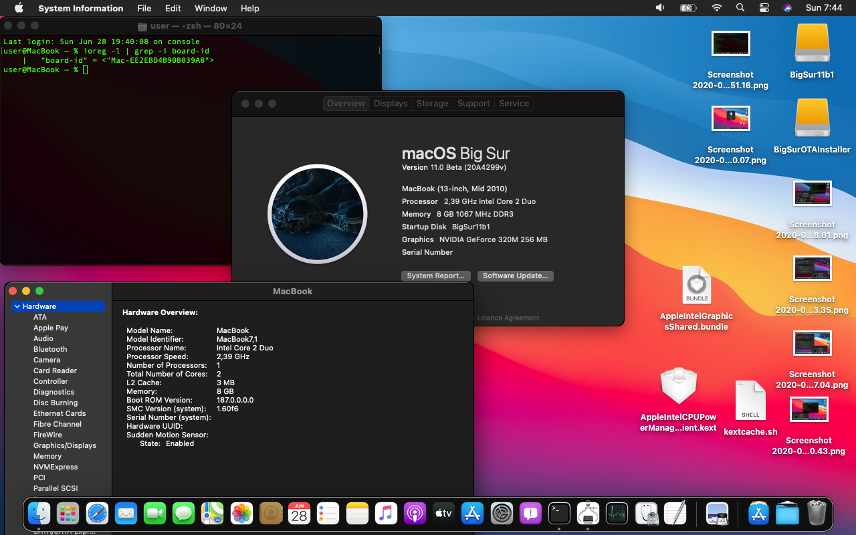Open the Licence Agreement link

[x=508, y=318]
